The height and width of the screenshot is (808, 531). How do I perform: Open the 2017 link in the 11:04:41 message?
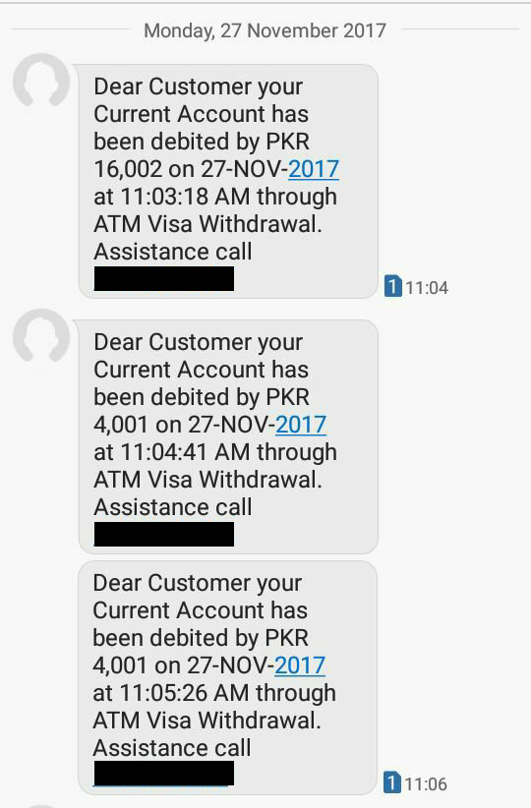click(x=301, y=425)
